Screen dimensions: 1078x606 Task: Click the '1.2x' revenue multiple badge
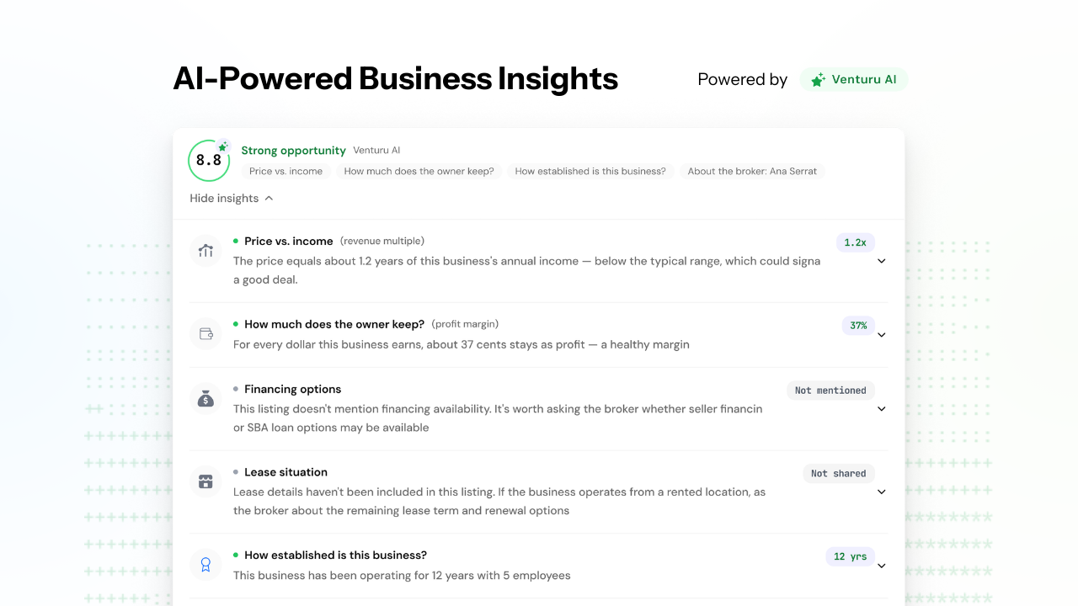click(856, 242)
